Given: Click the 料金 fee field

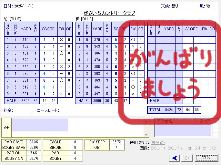Looking at the screenshot, I should pyautogui.click(x=23, y=110).
